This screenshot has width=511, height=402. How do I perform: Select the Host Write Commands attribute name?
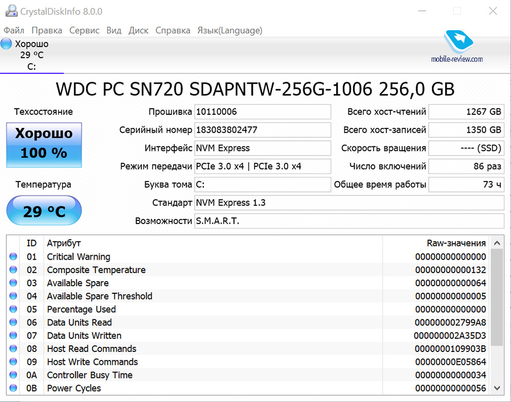pyautogui.click(x=92, y=362)
